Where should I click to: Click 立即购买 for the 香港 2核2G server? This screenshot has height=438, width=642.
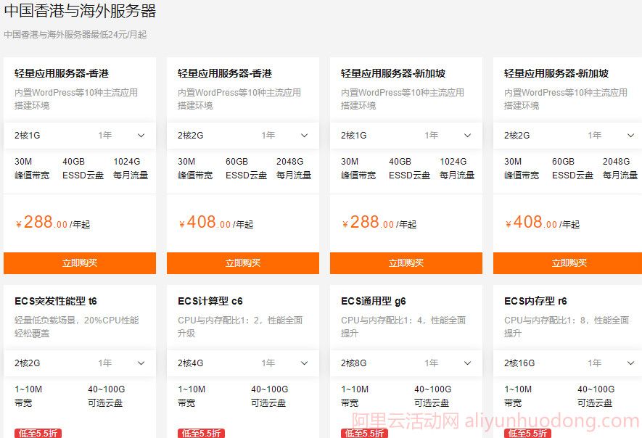[x=243, y=263]
